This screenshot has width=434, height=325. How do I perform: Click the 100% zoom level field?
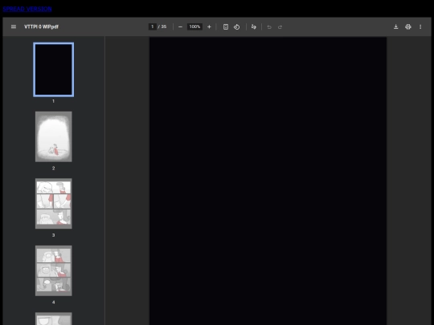pos(194,26)
